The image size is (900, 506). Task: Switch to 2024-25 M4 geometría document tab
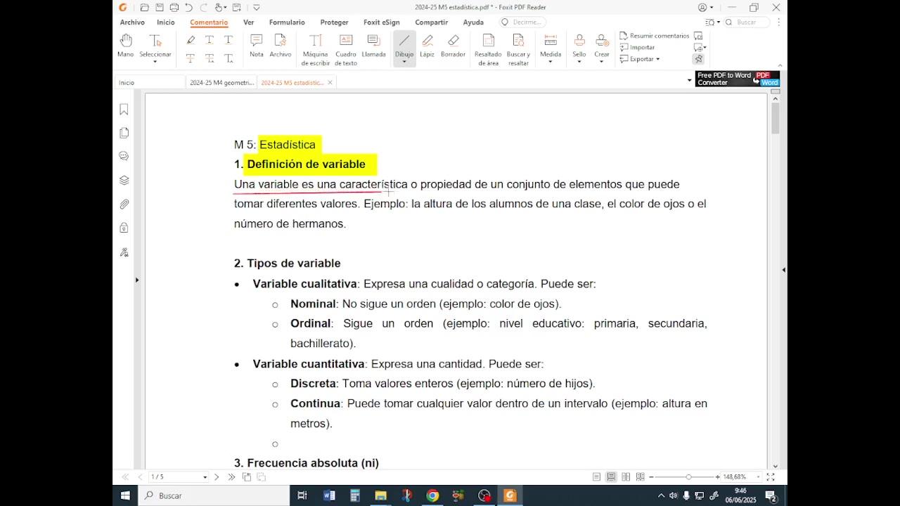[221, 82]
